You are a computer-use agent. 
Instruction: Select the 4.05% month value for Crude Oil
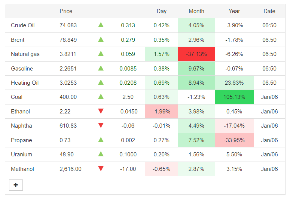[196, 25]
